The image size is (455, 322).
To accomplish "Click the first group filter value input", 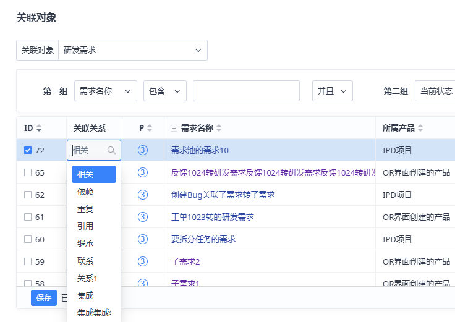I will tap(246, 91).
